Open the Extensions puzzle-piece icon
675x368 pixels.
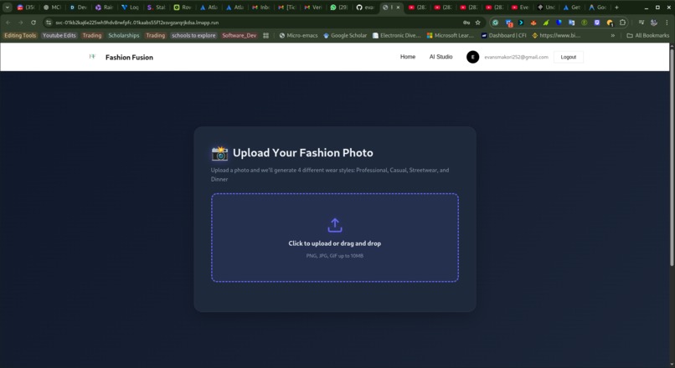622,23
